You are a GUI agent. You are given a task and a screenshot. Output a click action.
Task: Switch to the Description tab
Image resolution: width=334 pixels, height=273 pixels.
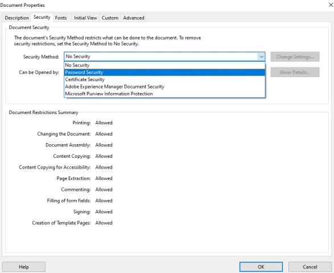point(17,18)
